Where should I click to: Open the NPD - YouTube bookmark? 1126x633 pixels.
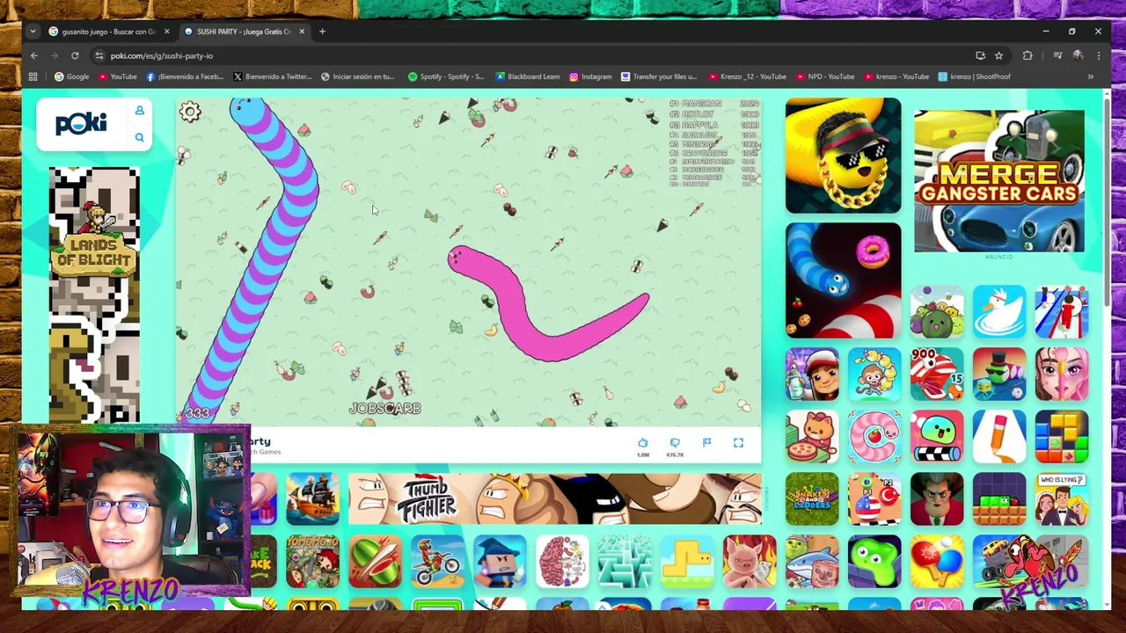click(x=824, y=76)
